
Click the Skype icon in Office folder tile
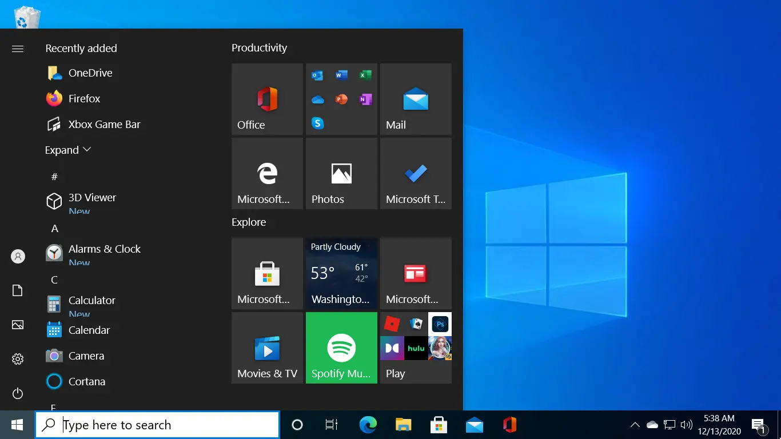317,123
